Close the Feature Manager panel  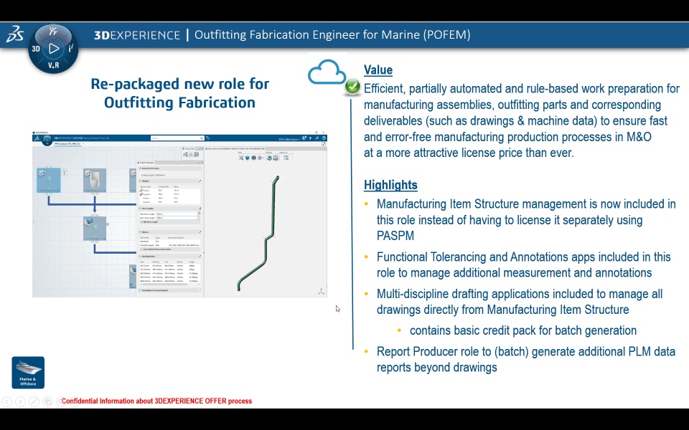202,163
